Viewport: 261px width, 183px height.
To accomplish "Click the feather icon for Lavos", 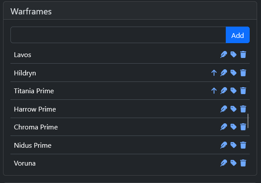I will [224, 54].
